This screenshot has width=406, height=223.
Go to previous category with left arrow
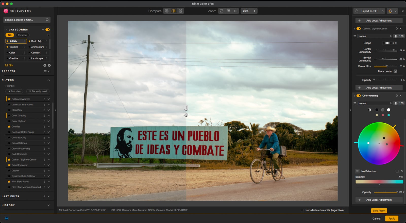[x=45, y=65]
